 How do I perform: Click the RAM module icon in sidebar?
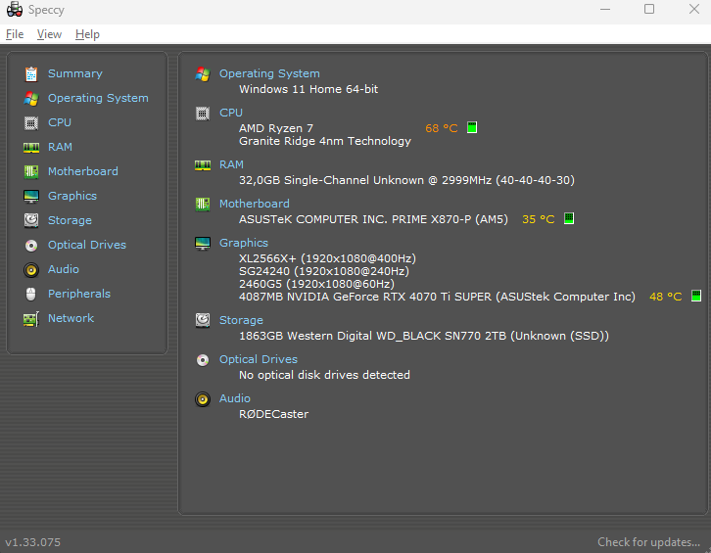coord(30,148)
